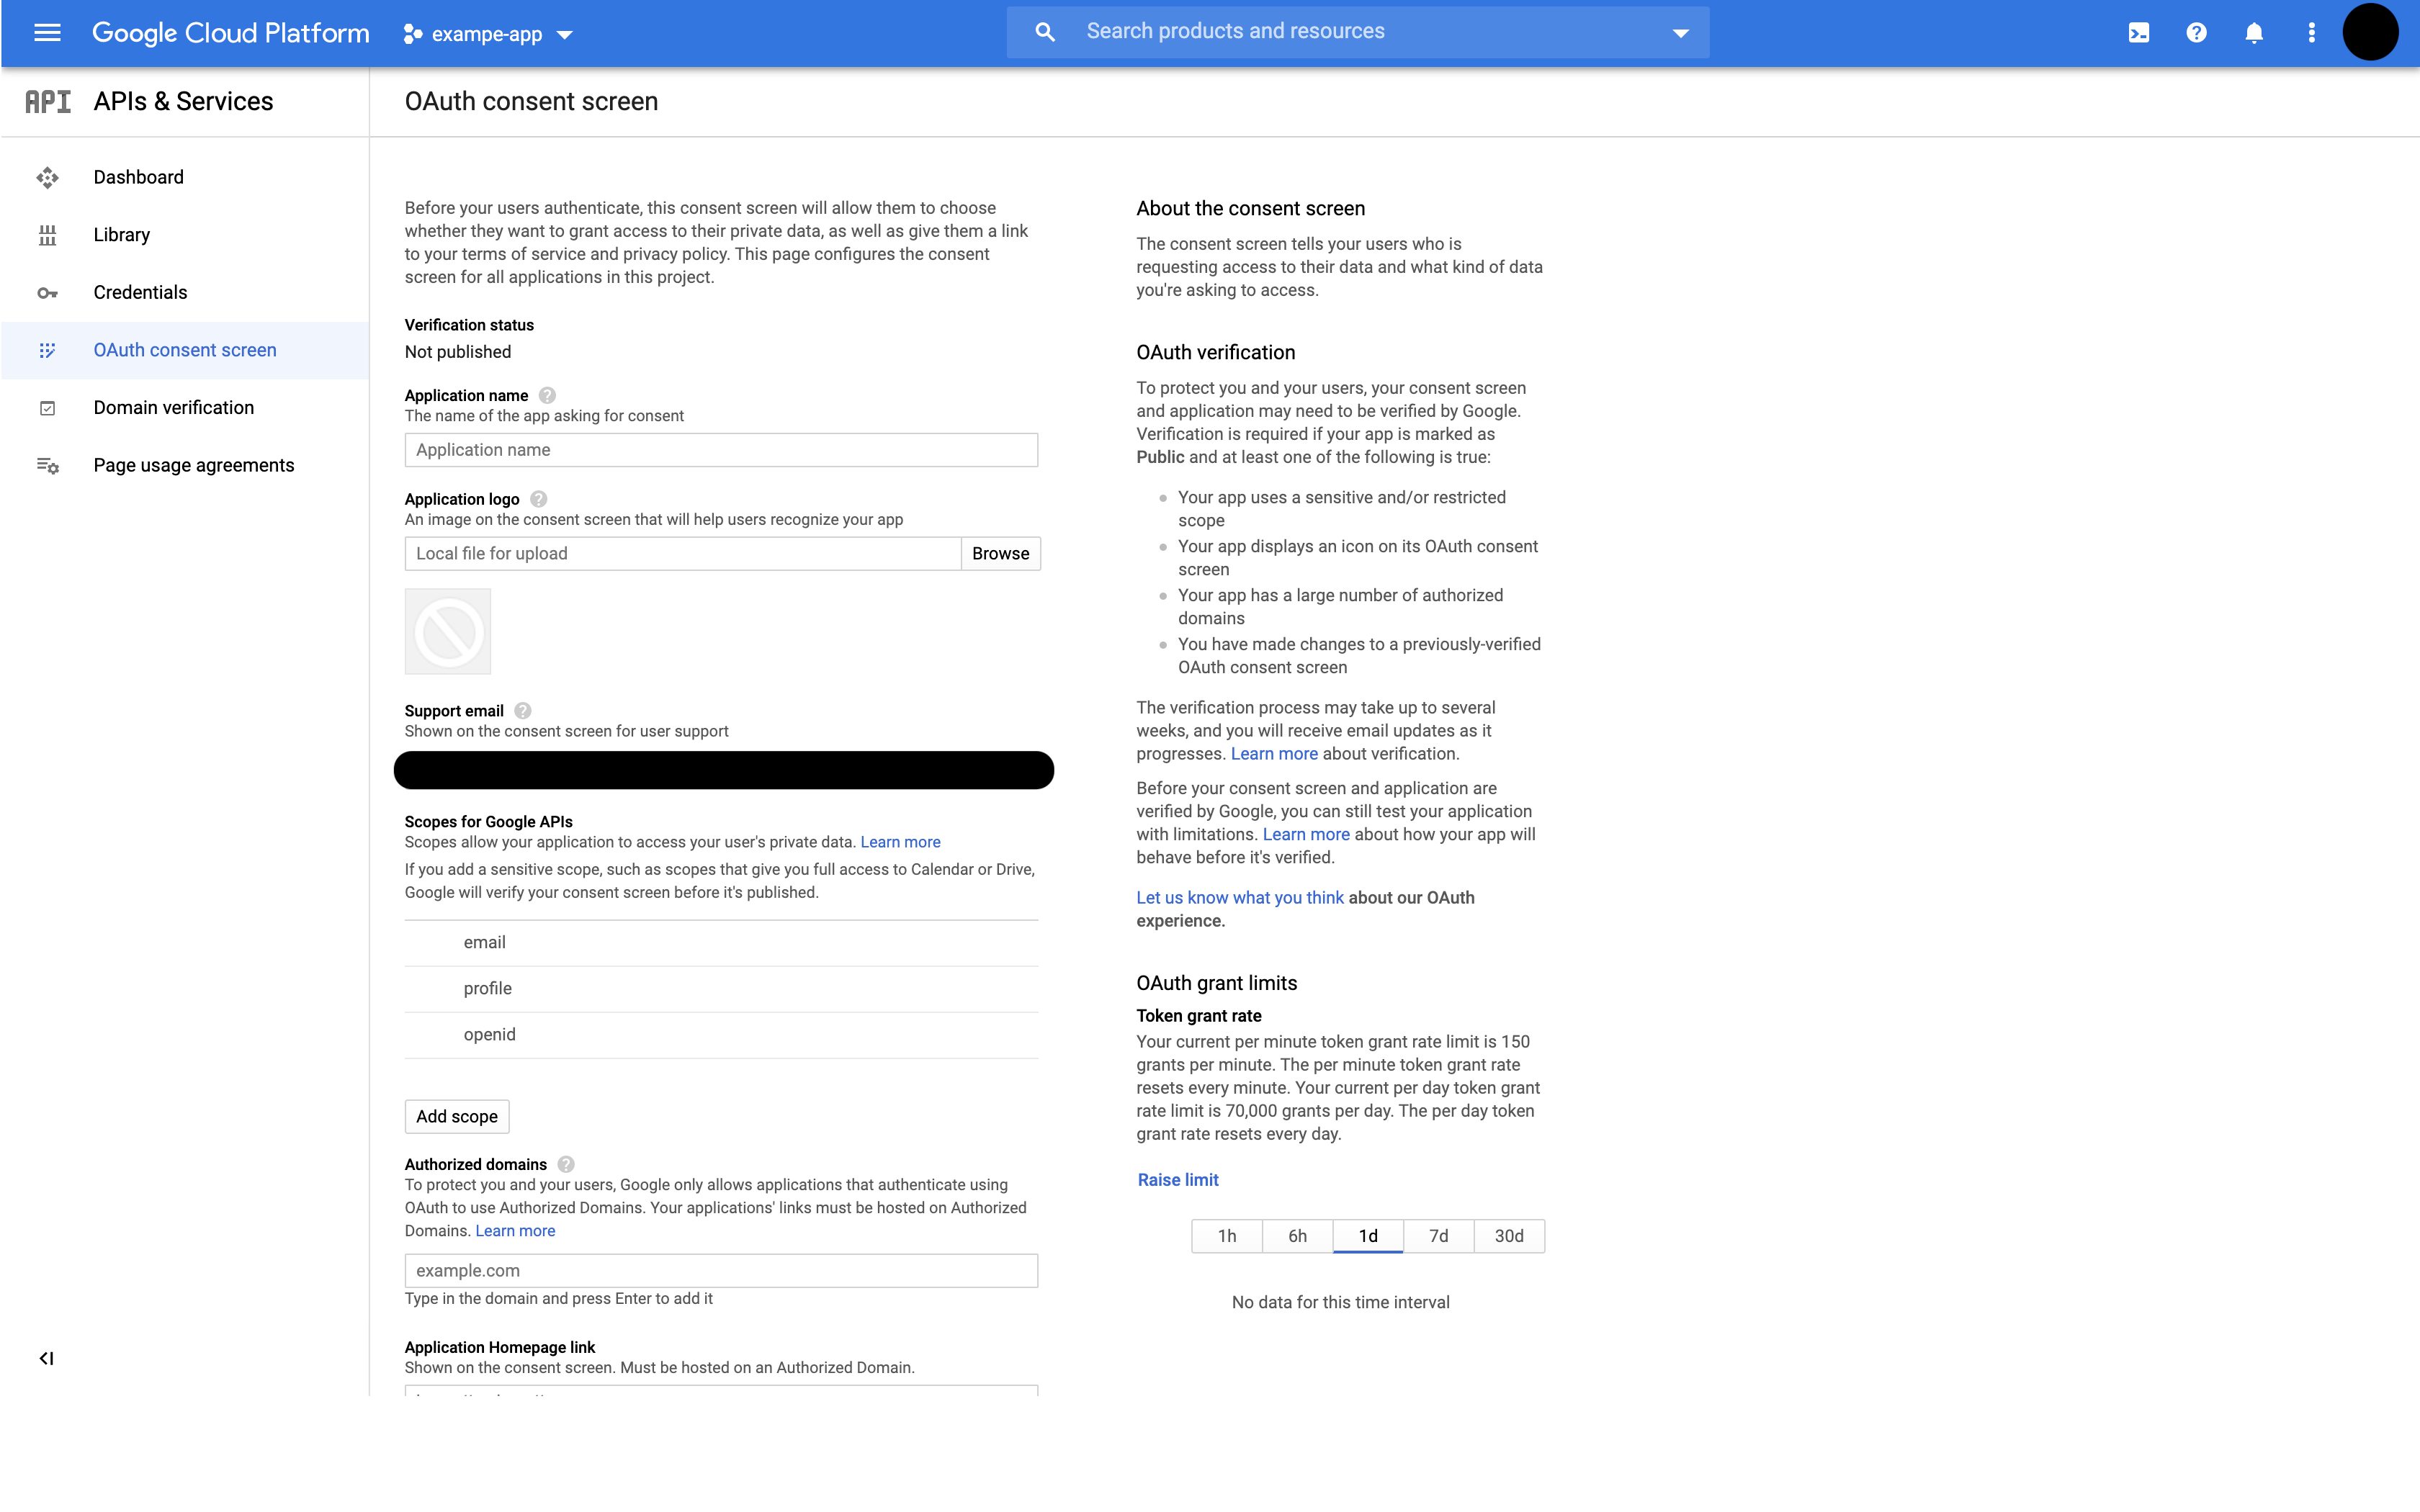
Task: Expand the search bar dropdown arrow
Action: 1680,33
